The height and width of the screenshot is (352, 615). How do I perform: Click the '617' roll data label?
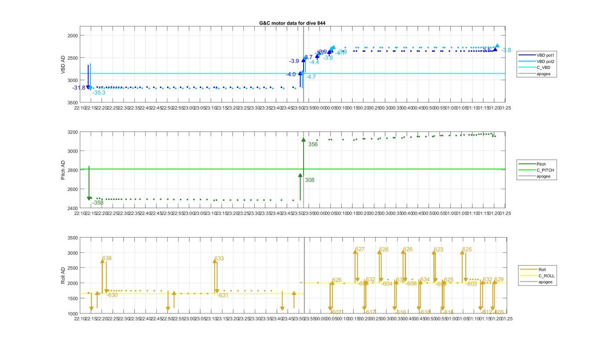(371, 312)
